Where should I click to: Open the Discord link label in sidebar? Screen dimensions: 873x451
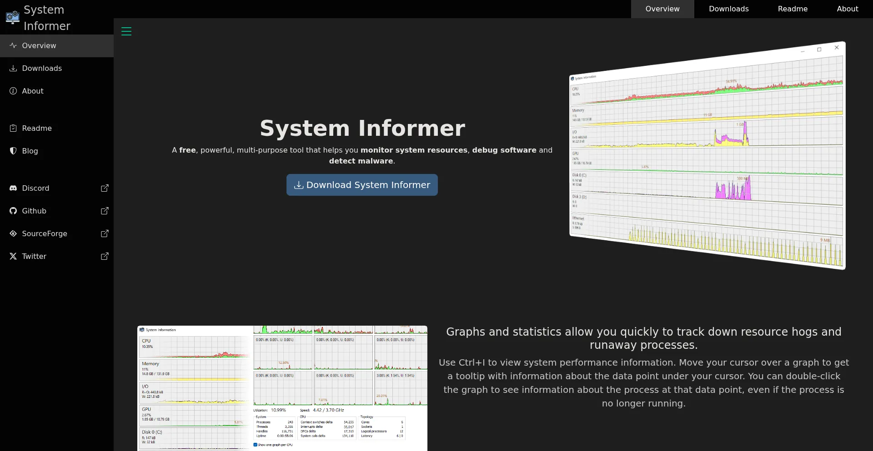point(35,188)
